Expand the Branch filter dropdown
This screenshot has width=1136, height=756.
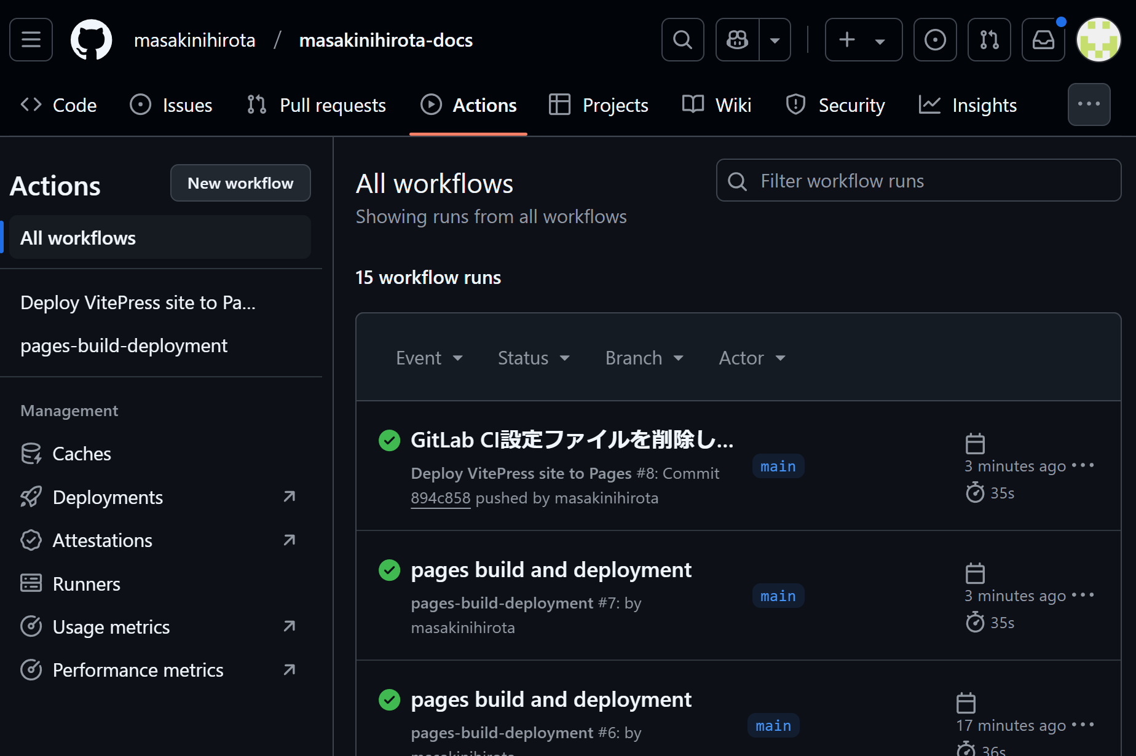click(644, 357)
